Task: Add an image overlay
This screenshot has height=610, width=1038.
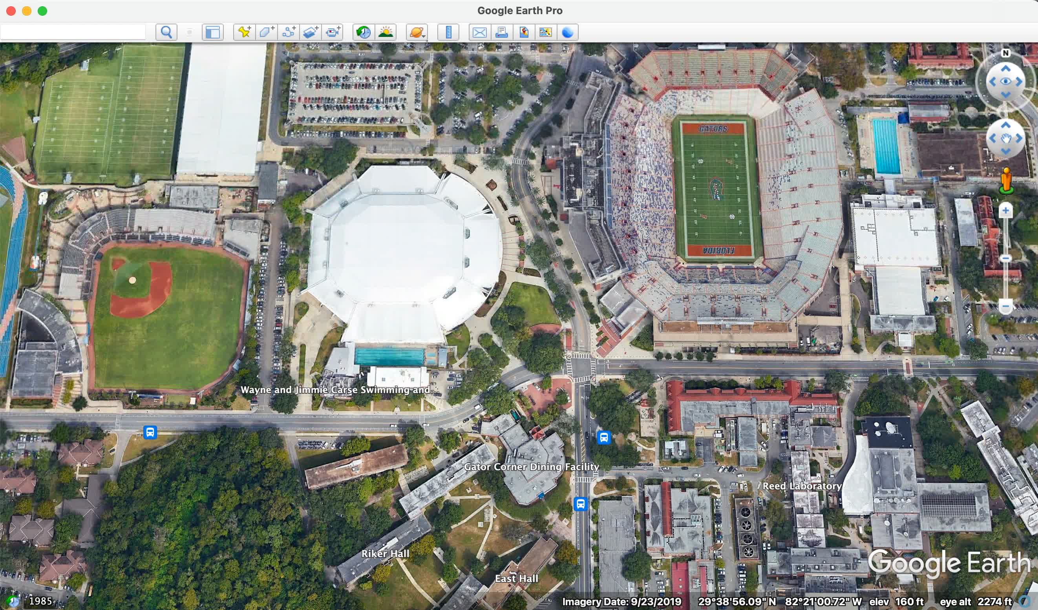Action: pyautogui.click(x=310, y=32)
